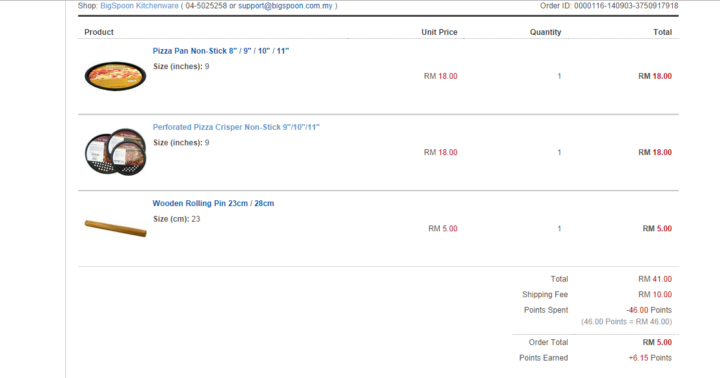Open the BigSpoon Kitchenware shop link

pos(139,6)
